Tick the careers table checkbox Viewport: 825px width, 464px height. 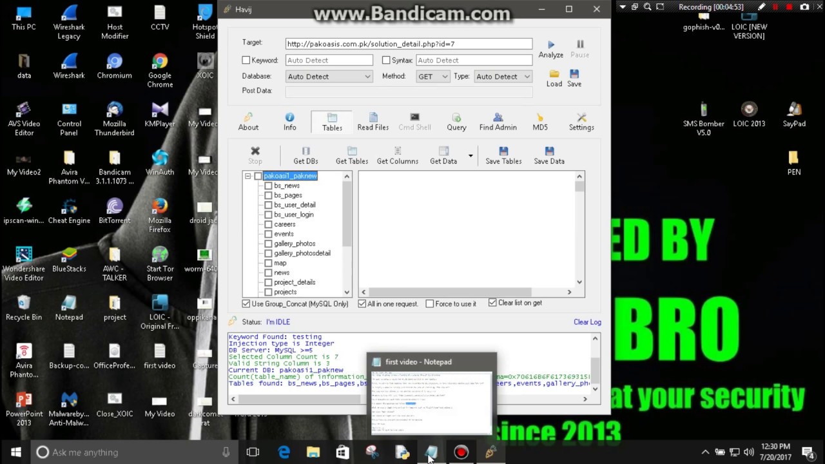[268, 224]
